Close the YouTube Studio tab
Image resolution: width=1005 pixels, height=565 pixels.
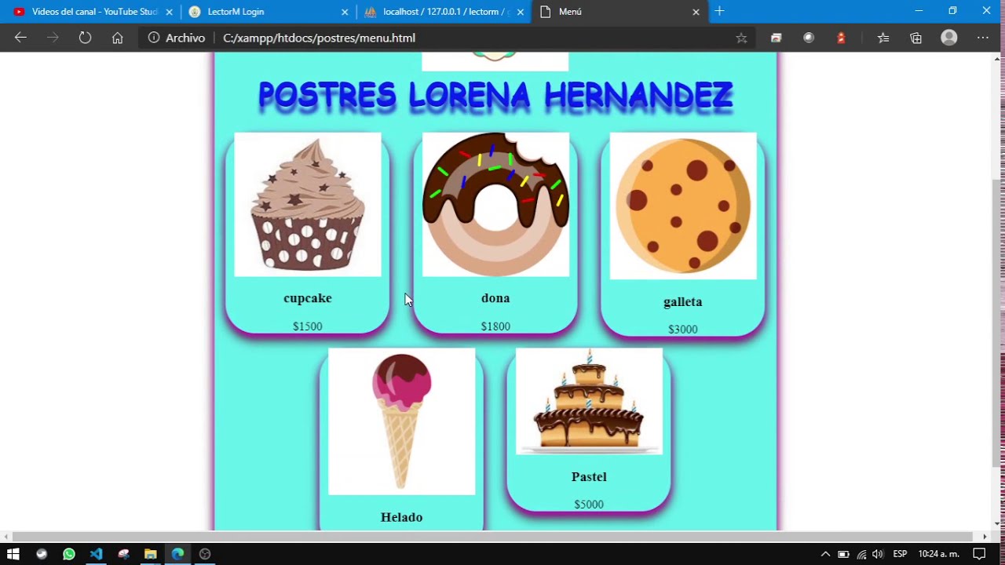(x=169, y=12)
